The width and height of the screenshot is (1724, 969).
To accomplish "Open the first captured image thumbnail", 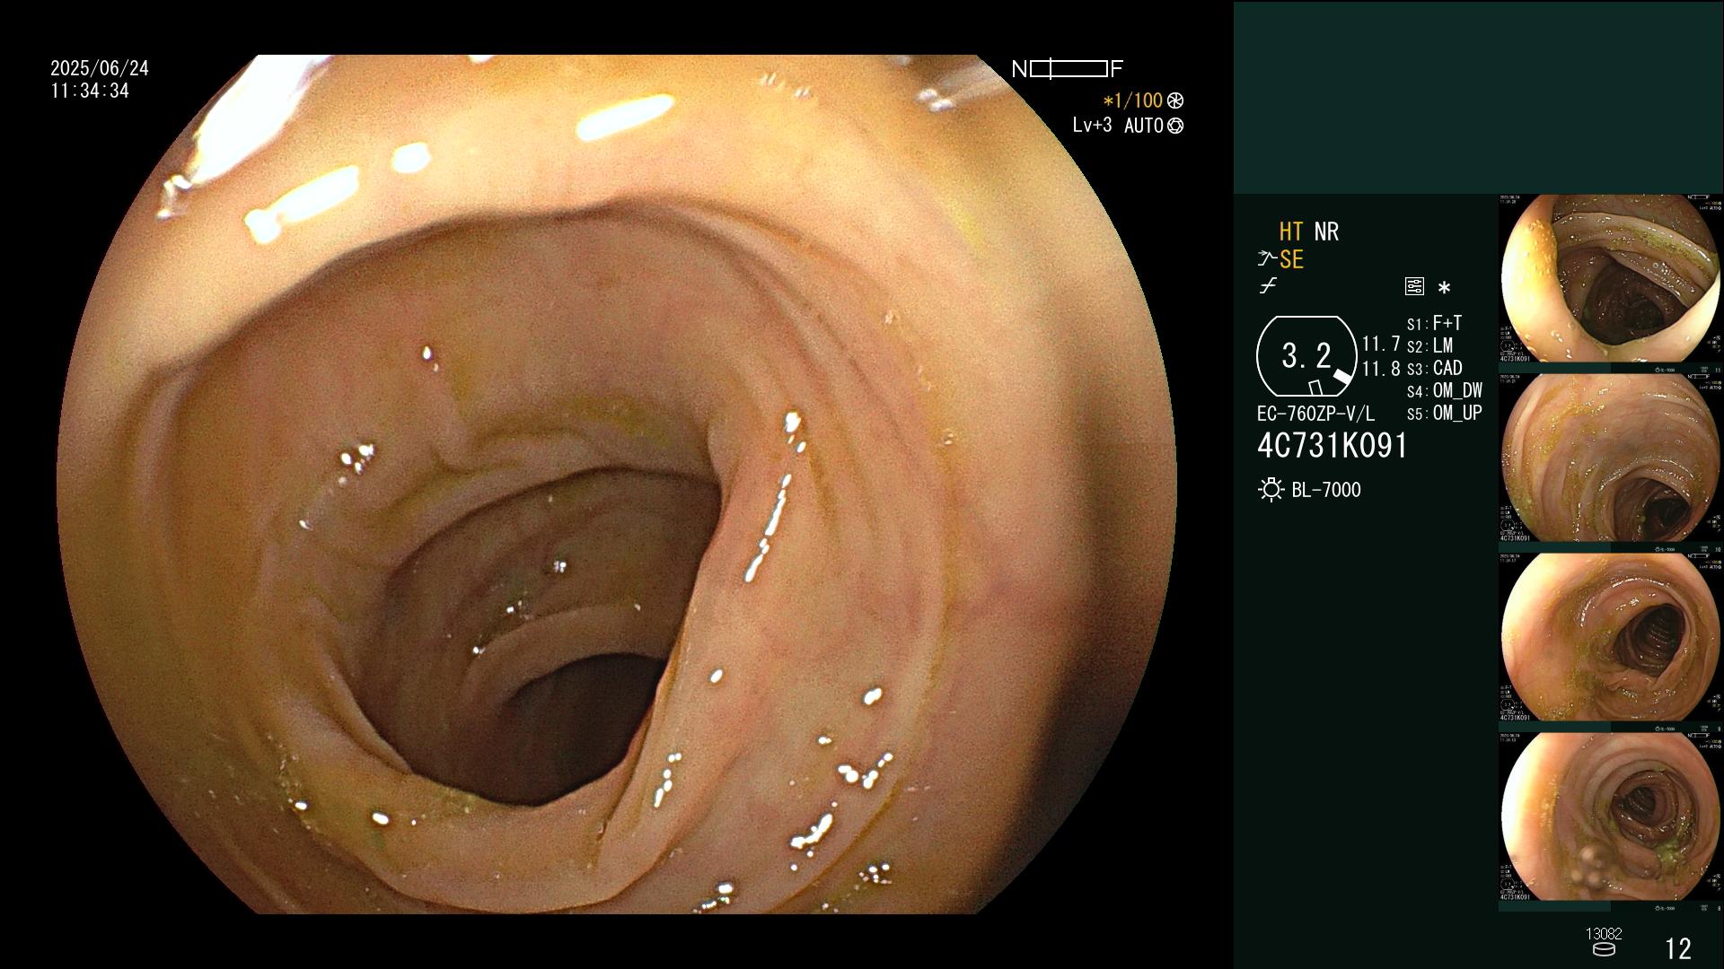I will pos(1611,279).
